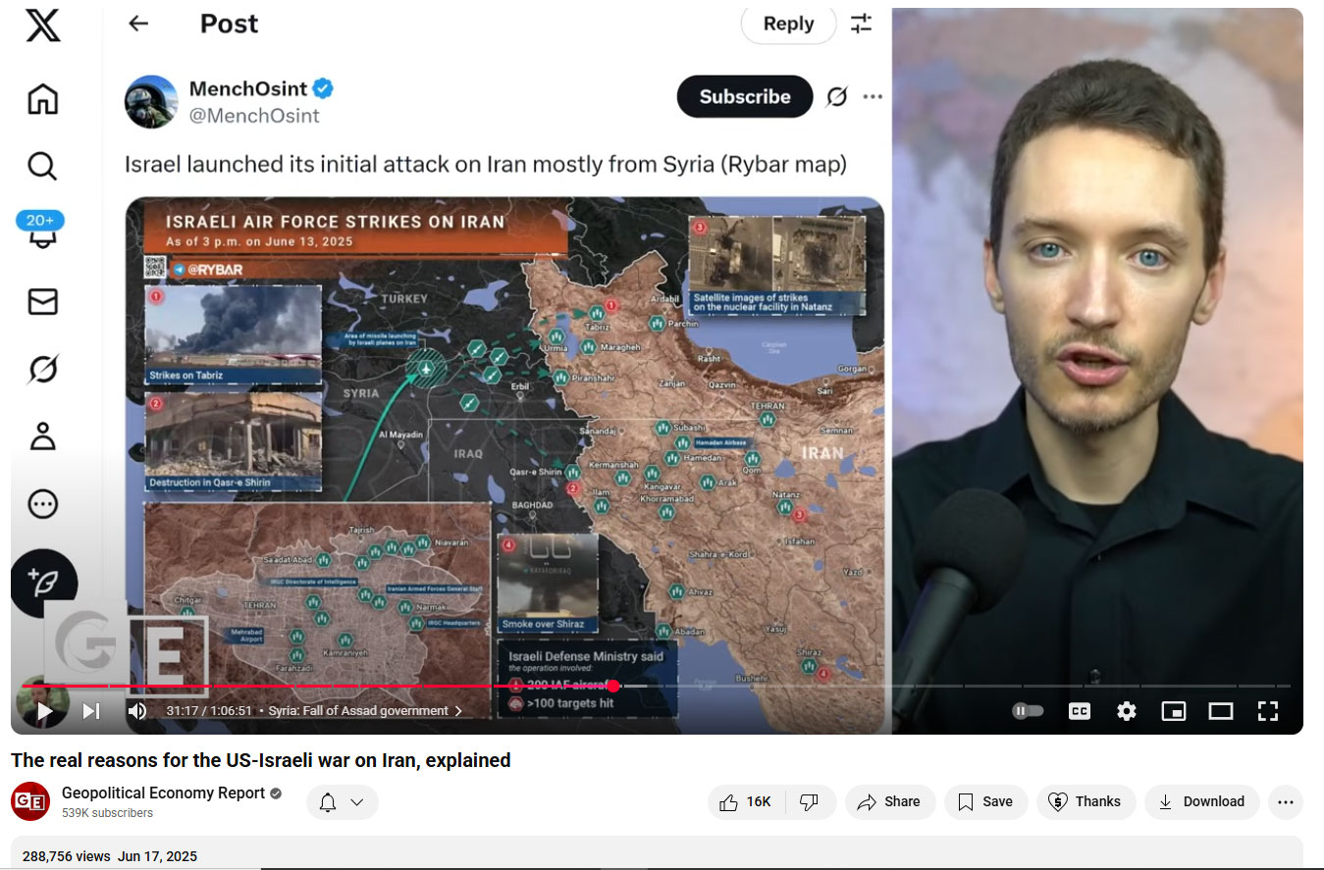The width and height of the screenshot is (1324, 870).
Task: Click Grok icon beside Subscribe
Action: 836,96
